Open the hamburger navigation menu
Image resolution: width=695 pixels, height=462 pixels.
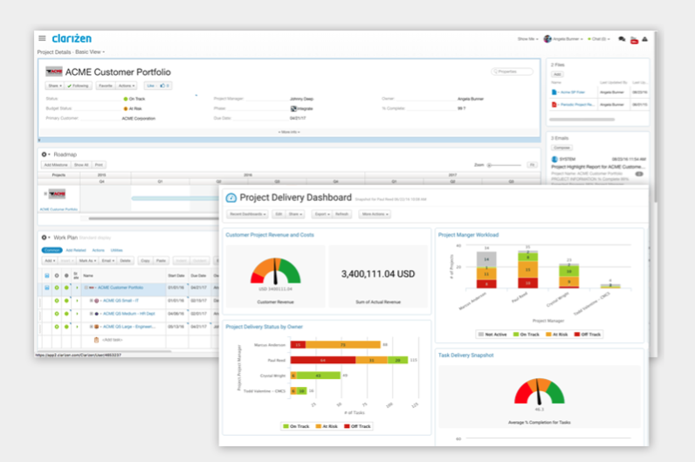pos(41,38)
